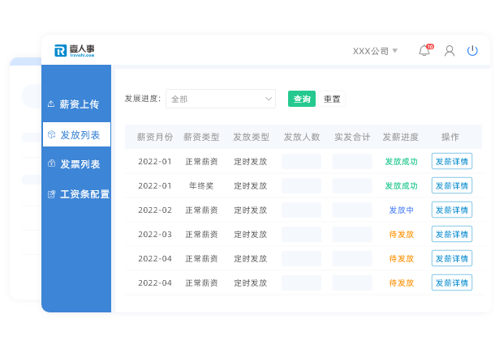Open the notification bell with badge
Viewport: 495px width, 348px height.
[425, 50]
